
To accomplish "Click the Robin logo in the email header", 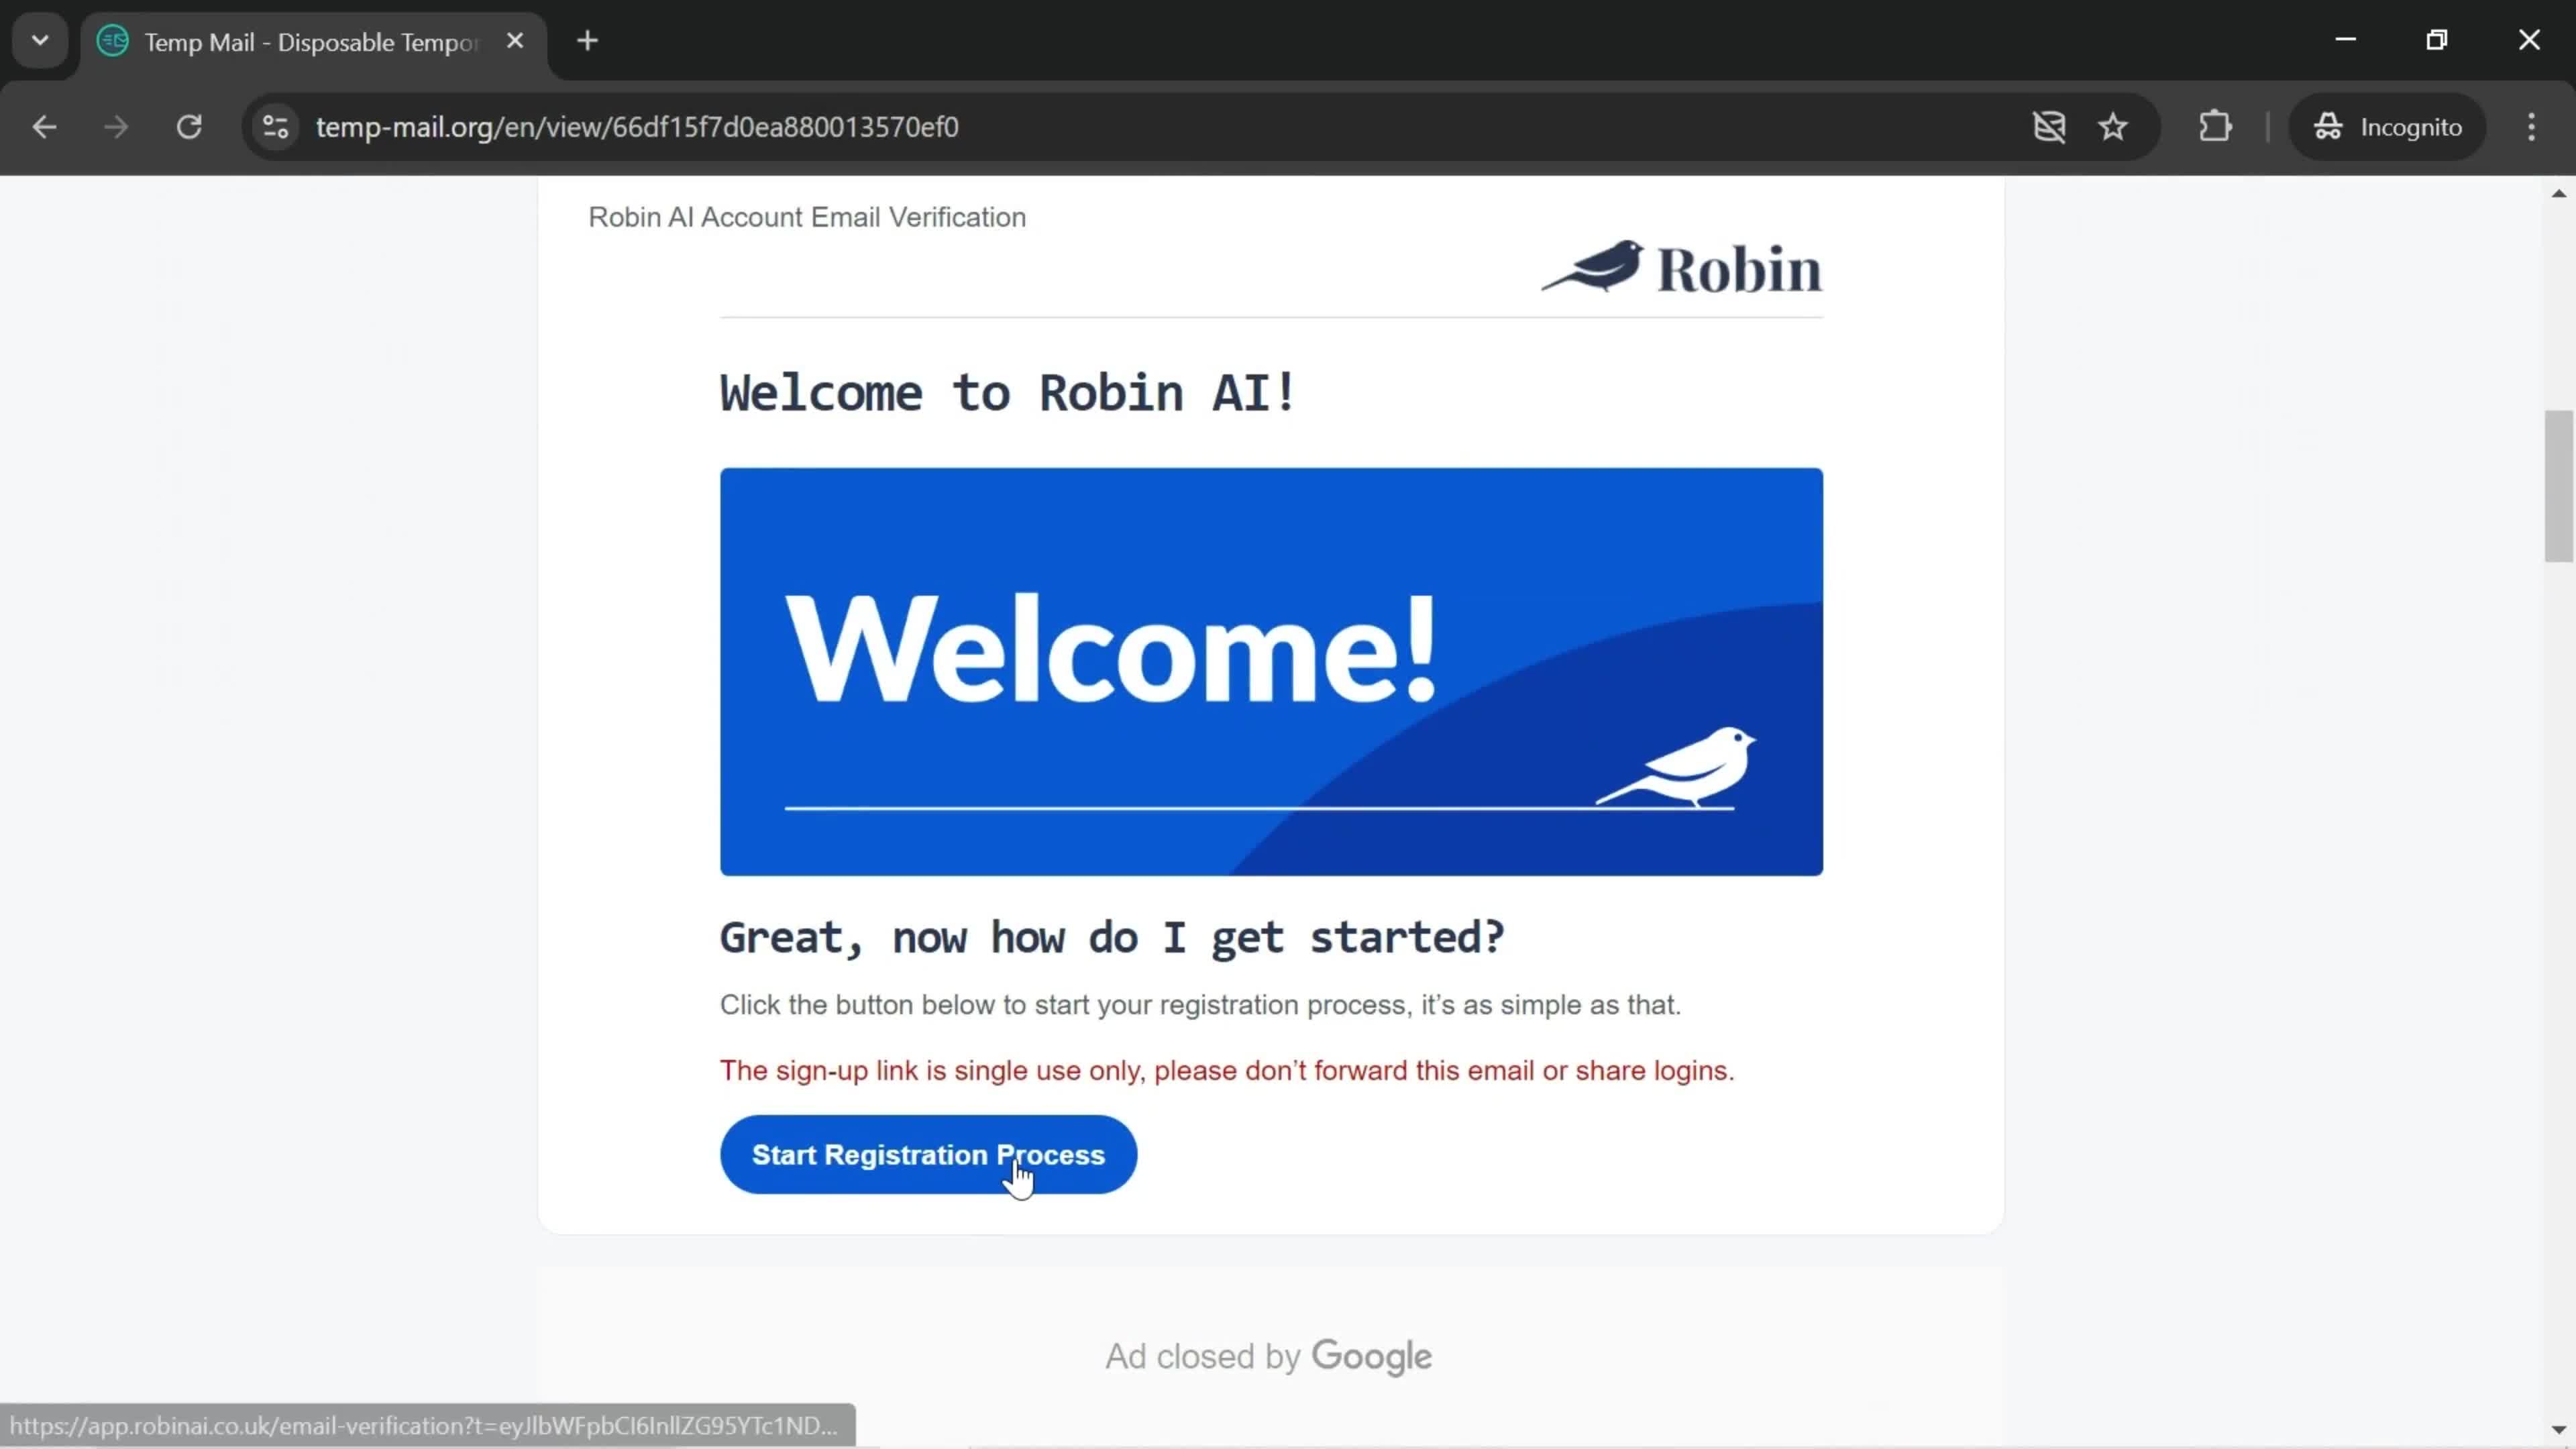I will [1682, 267].
